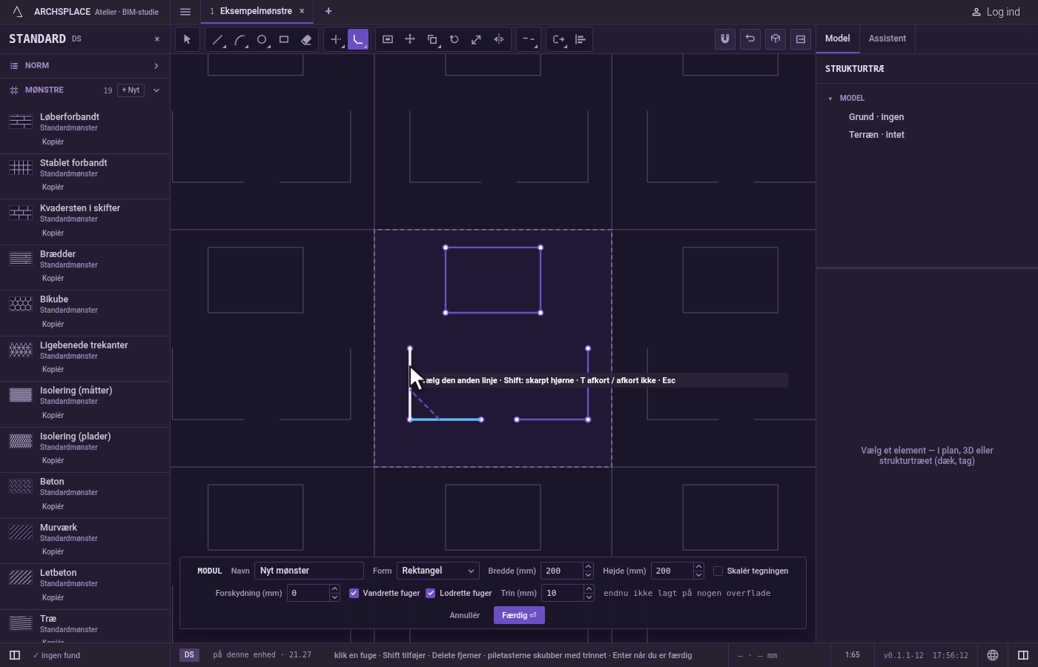
Task: Click the Forskydning (mm) input field
Action: pyautogui.click(x=308, y=593)
